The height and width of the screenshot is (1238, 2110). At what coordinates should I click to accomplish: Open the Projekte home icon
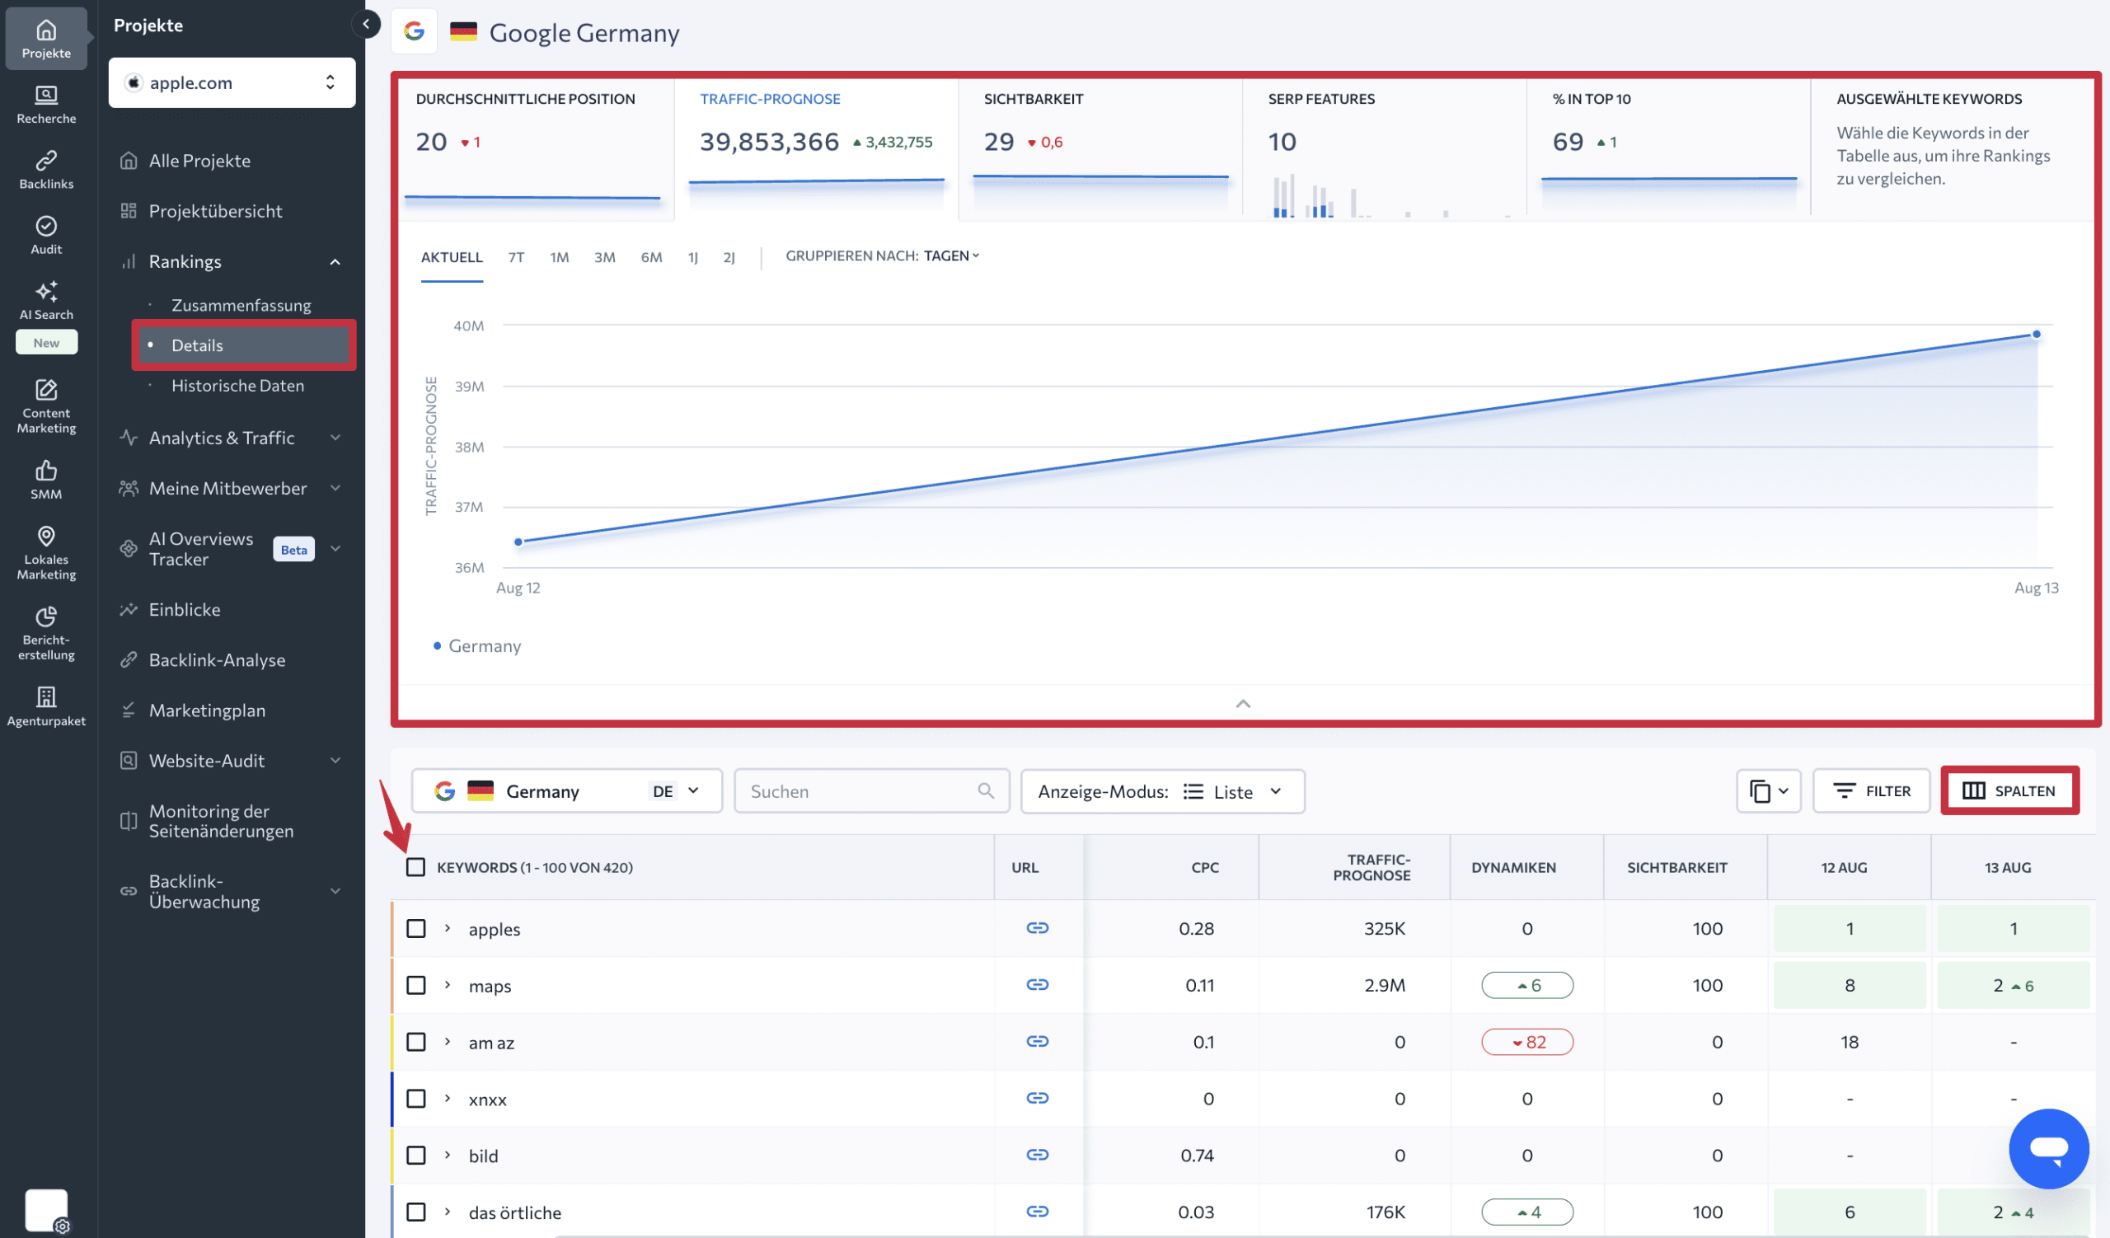point(46,39)
